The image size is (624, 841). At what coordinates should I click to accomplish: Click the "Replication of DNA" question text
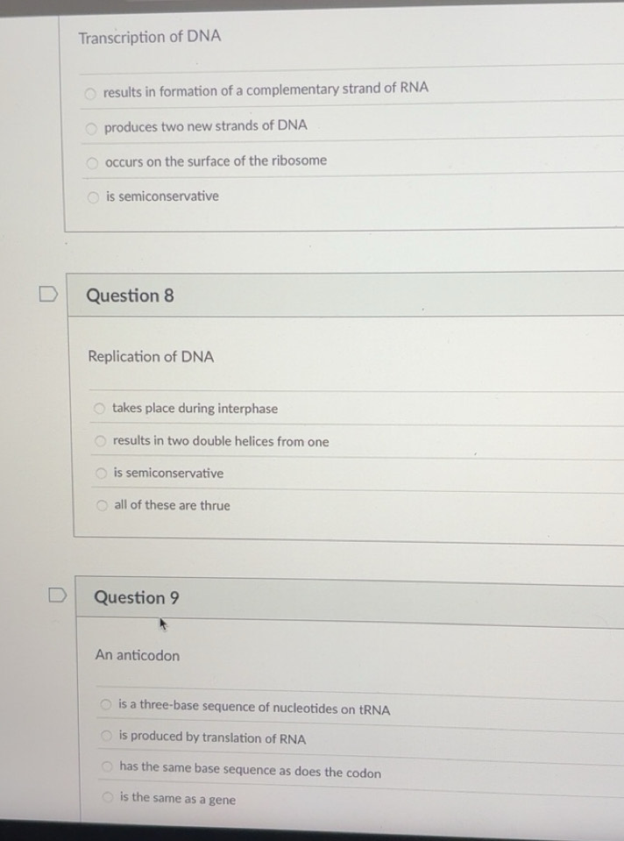(151, 357)
